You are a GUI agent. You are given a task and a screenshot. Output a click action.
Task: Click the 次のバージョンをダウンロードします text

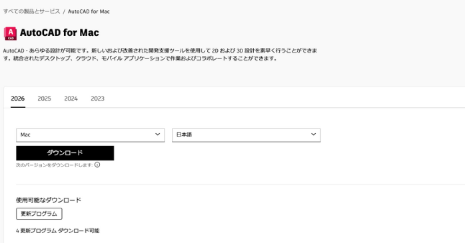54,165
